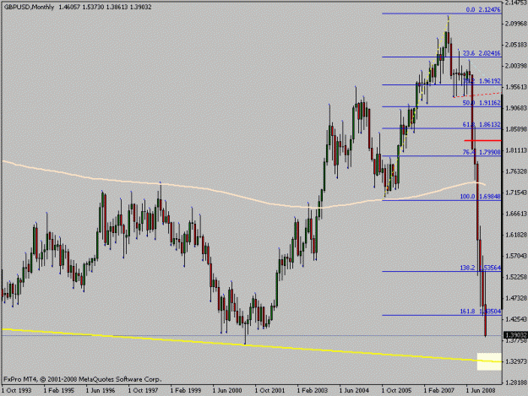This screenshot has height=396, width=528.
Task: Click the '1 Oct 1993' date label
Action: (x=17, y=391)
